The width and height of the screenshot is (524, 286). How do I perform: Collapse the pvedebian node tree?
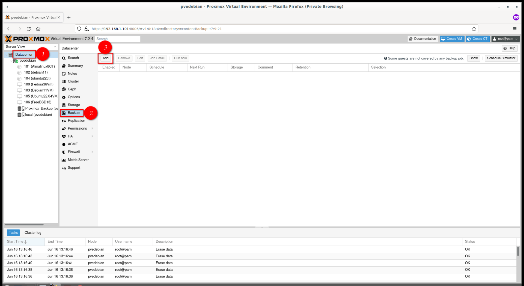pyautogui.click(x=11, y=61)
